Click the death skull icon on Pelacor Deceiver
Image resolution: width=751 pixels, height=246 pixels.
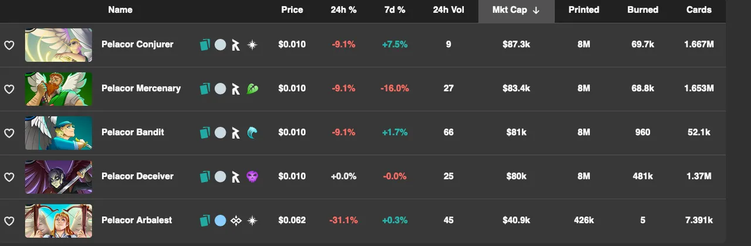[252, 176]
